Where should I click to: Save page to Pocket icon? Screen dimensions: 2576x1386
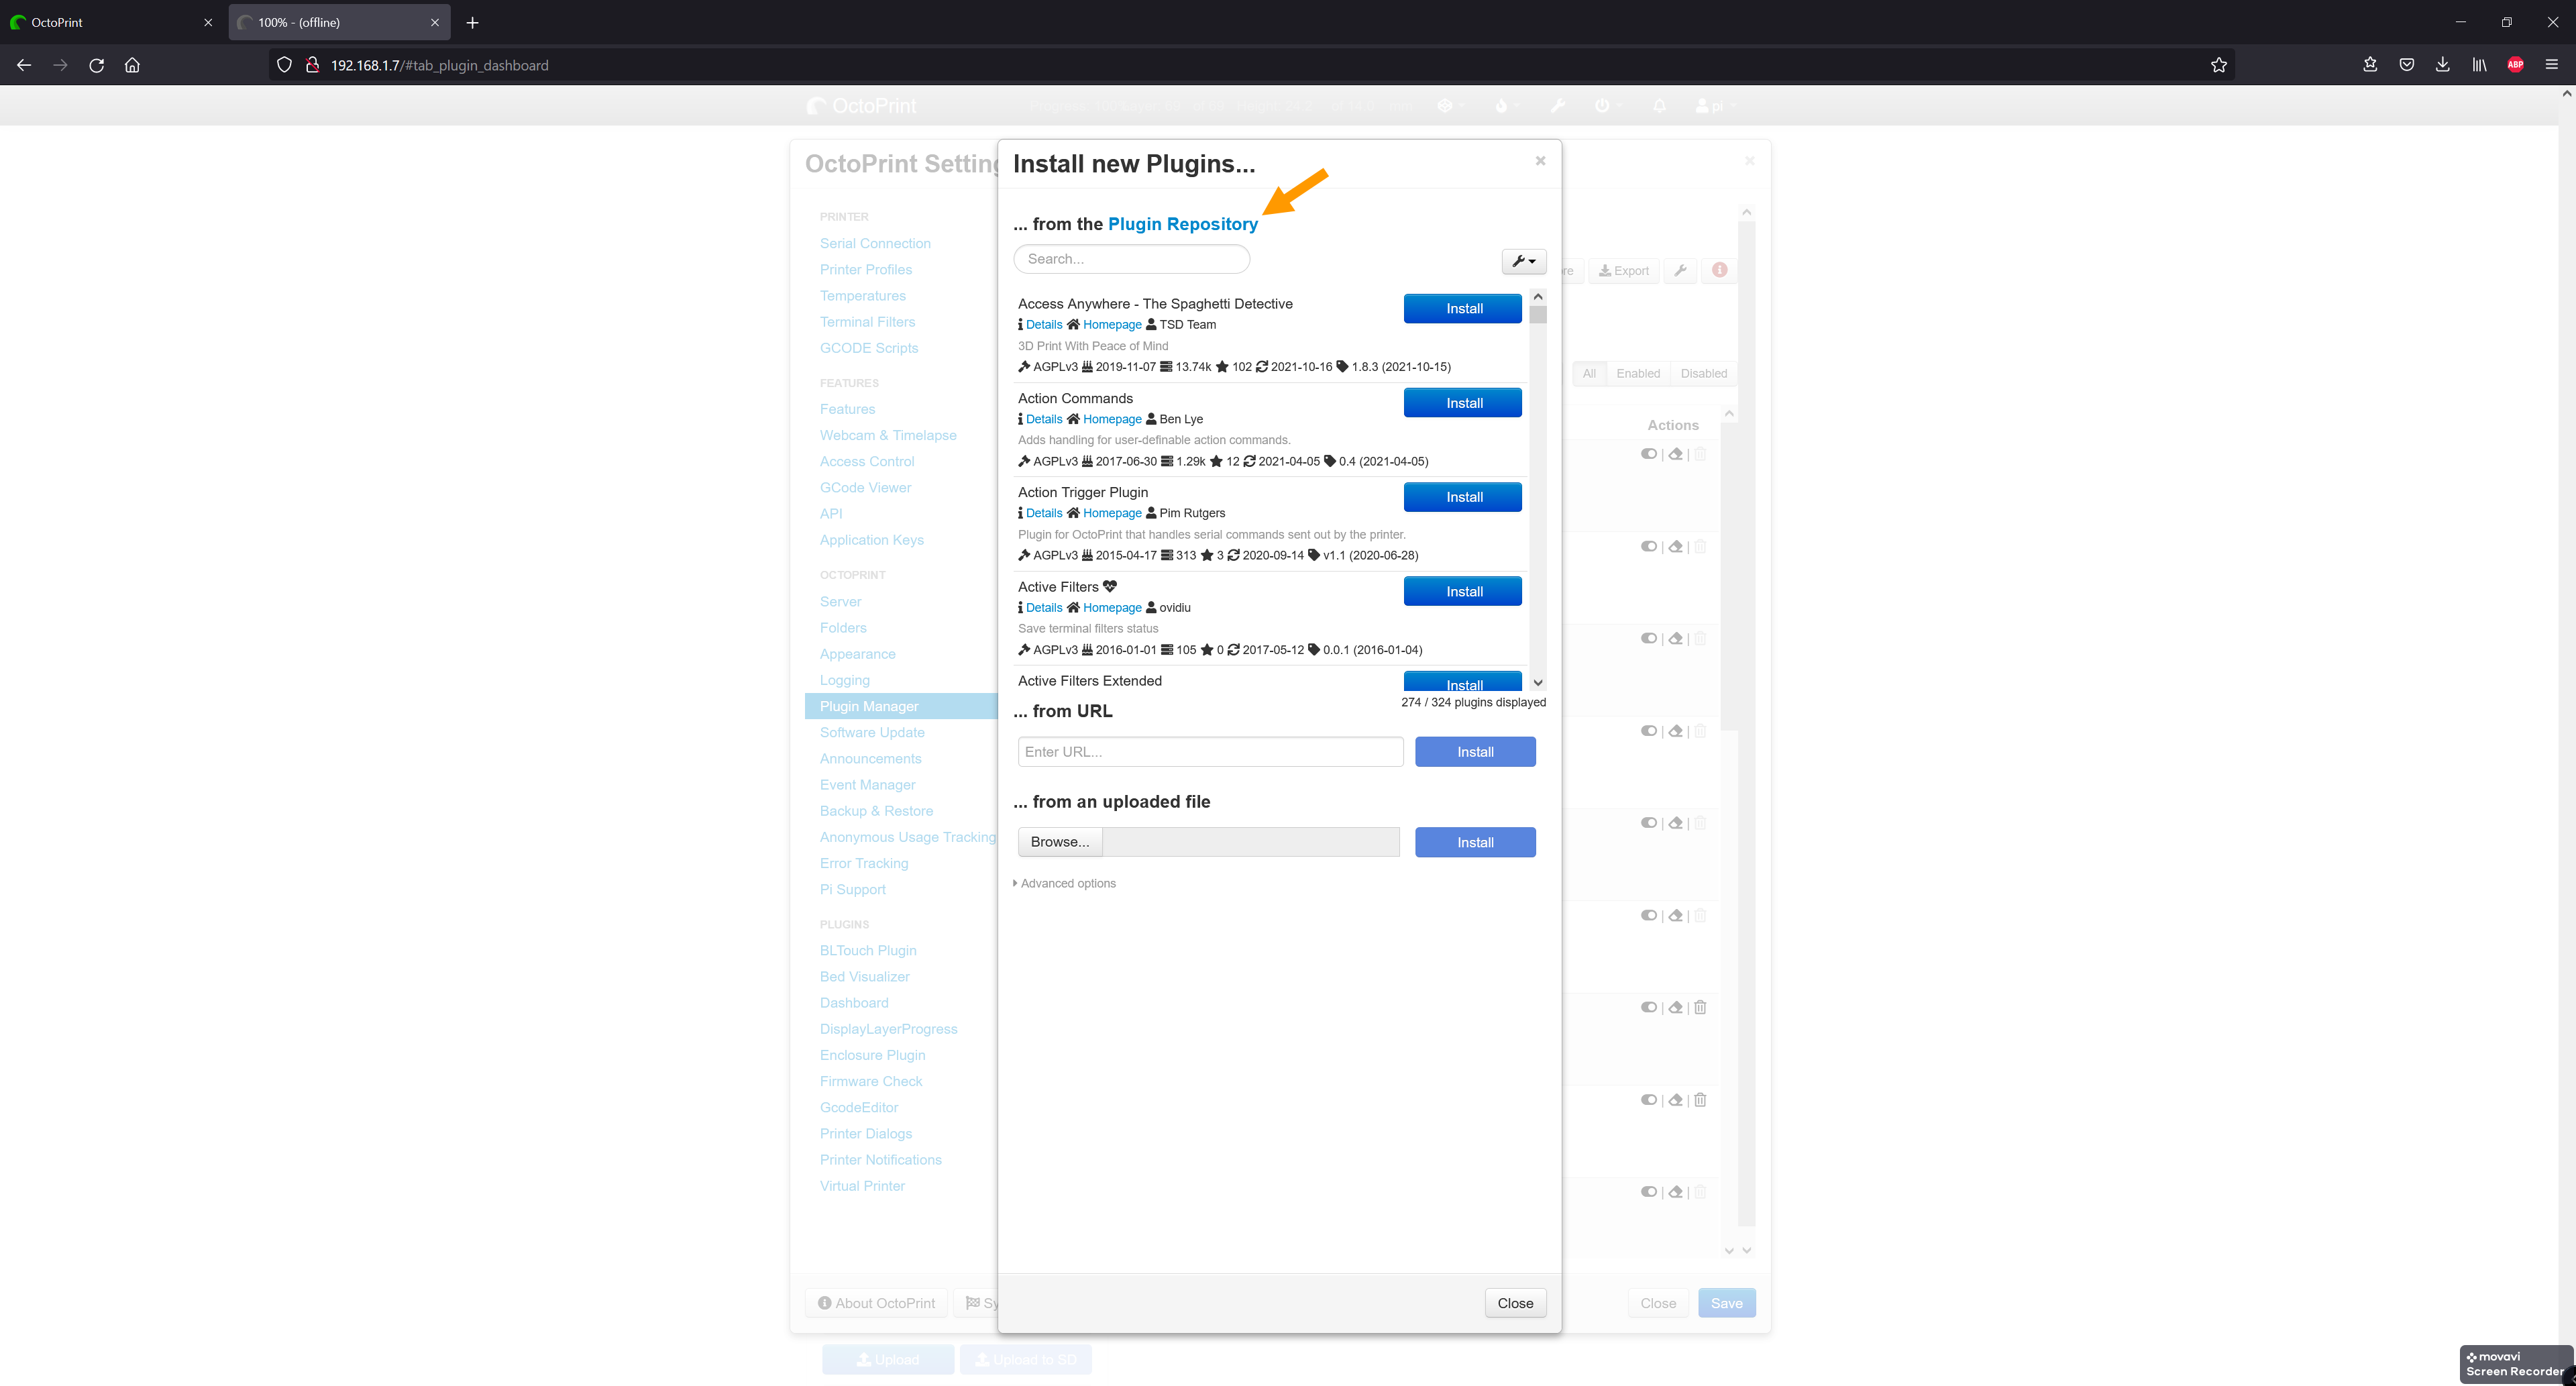[x=2406, y=65]
